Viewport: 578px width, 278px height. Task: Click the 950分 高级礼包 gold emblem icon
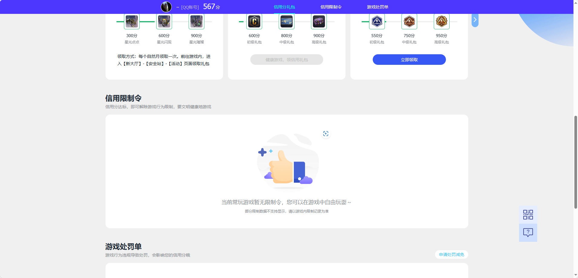pyautogui.click(x=442, y=21)
